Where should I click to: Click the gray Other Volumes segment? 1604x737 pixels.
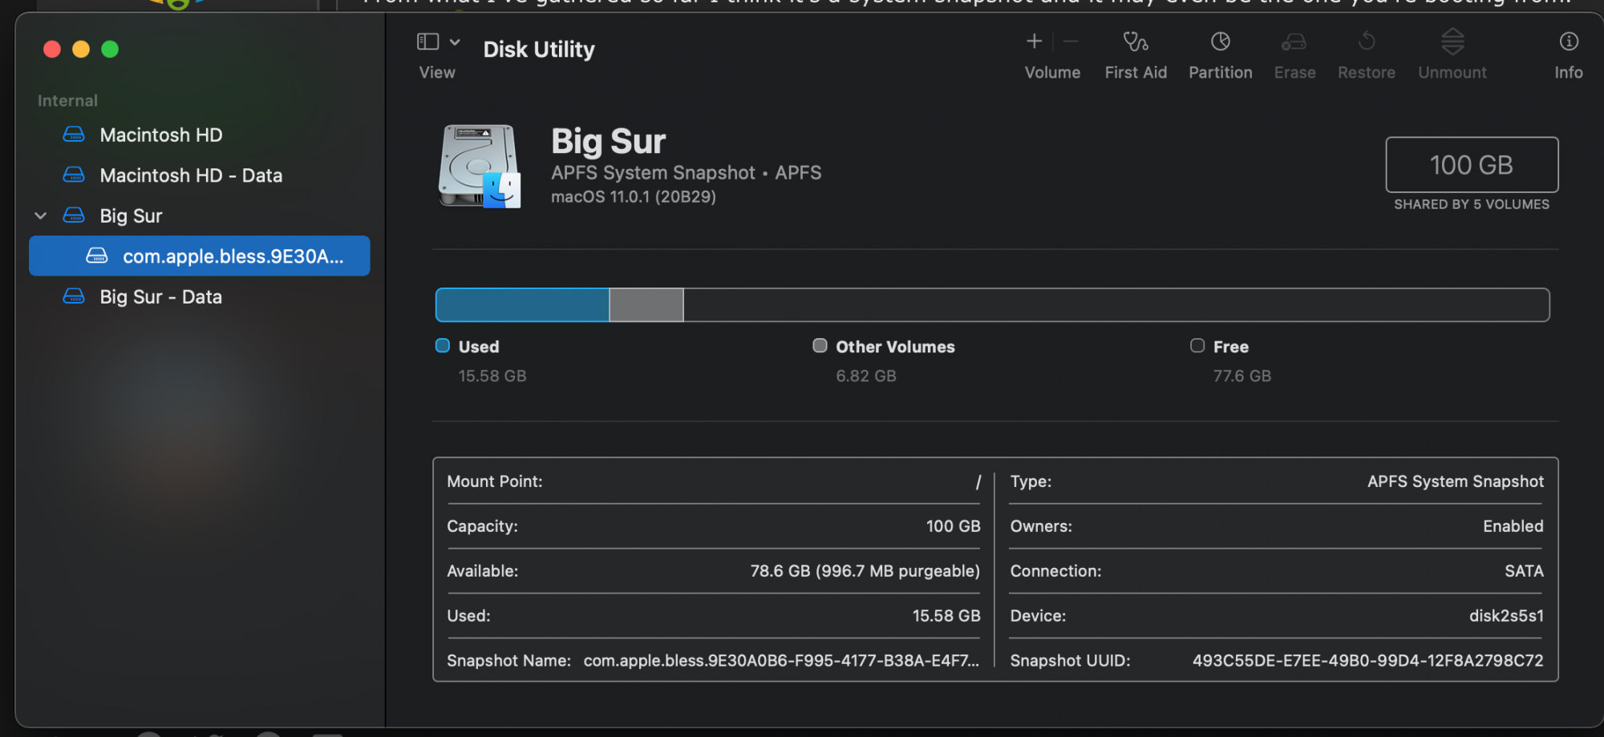click(646, 305)
